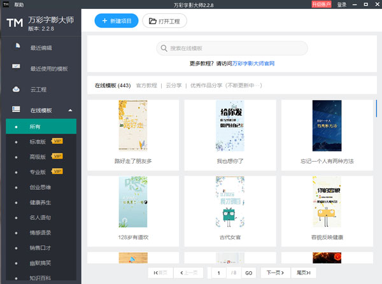Image resolution: width=382 pixels, height=284 pixels.
Task: Click the magnifier icon in the search bar
Action: coord(164,48)
